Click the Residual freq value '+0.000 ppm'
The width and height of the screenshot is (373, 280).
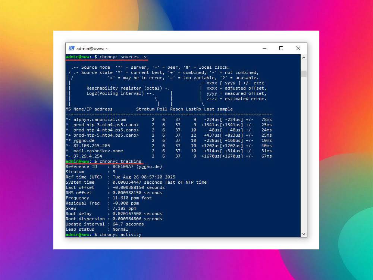(126, 203)
